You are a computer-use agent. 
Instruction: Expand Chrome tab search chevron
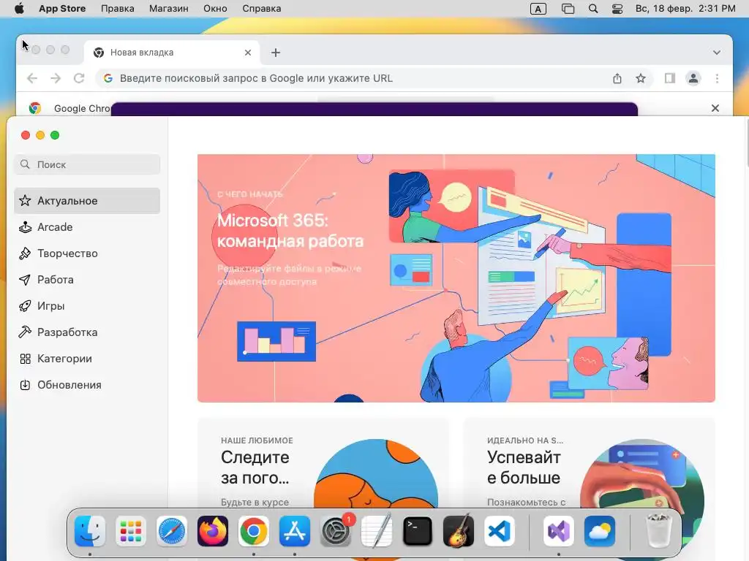(717, 53)
